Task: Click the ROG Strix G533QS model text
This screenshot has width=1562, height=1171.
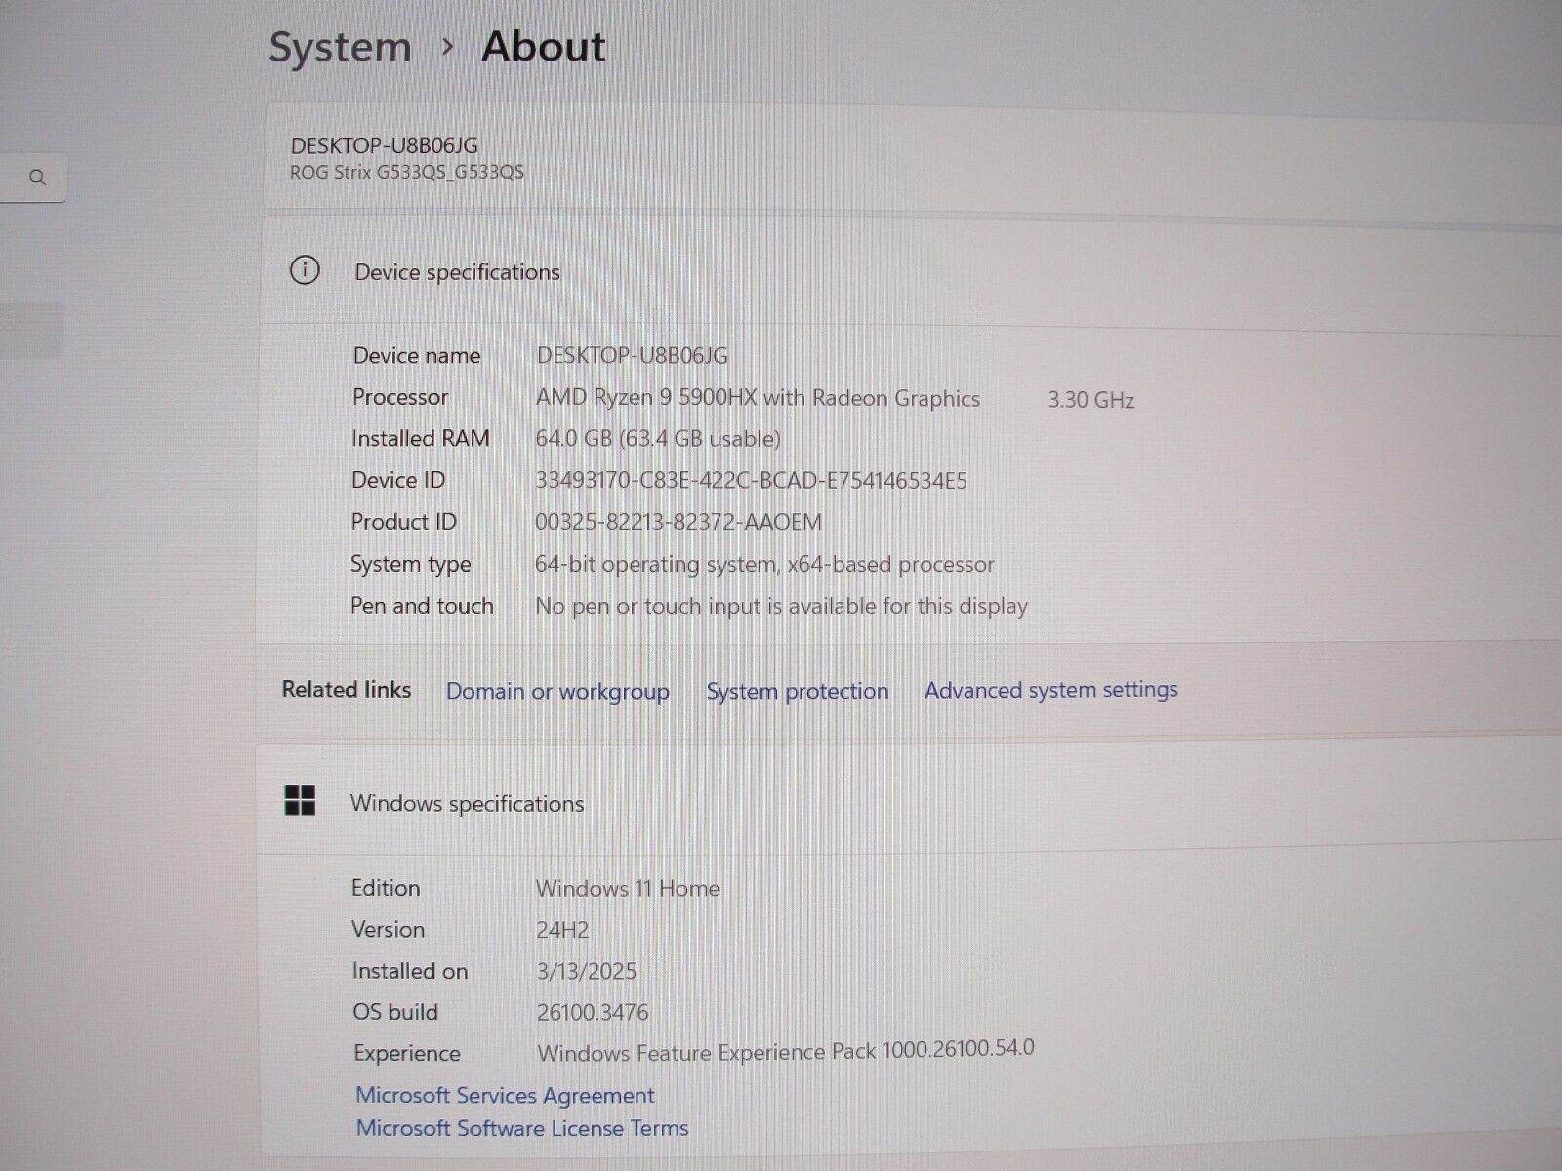Action: 407,173
